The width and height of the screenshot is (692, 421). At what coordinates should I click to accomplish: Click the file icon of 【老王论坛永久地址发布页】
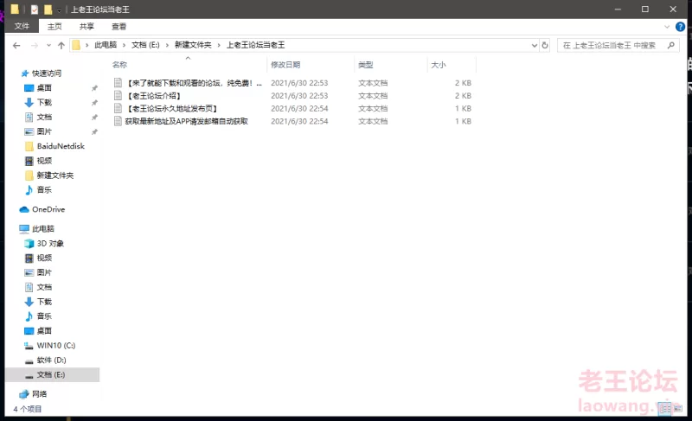118,108
